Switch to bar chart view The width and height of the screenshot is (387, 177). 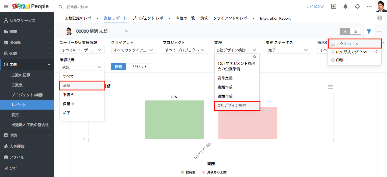[345, 31]
